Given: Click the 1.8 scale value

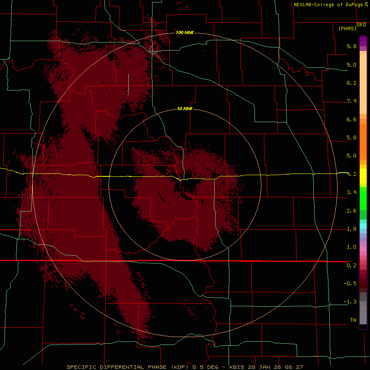Looking at the screenshot, I should [351, 229].
